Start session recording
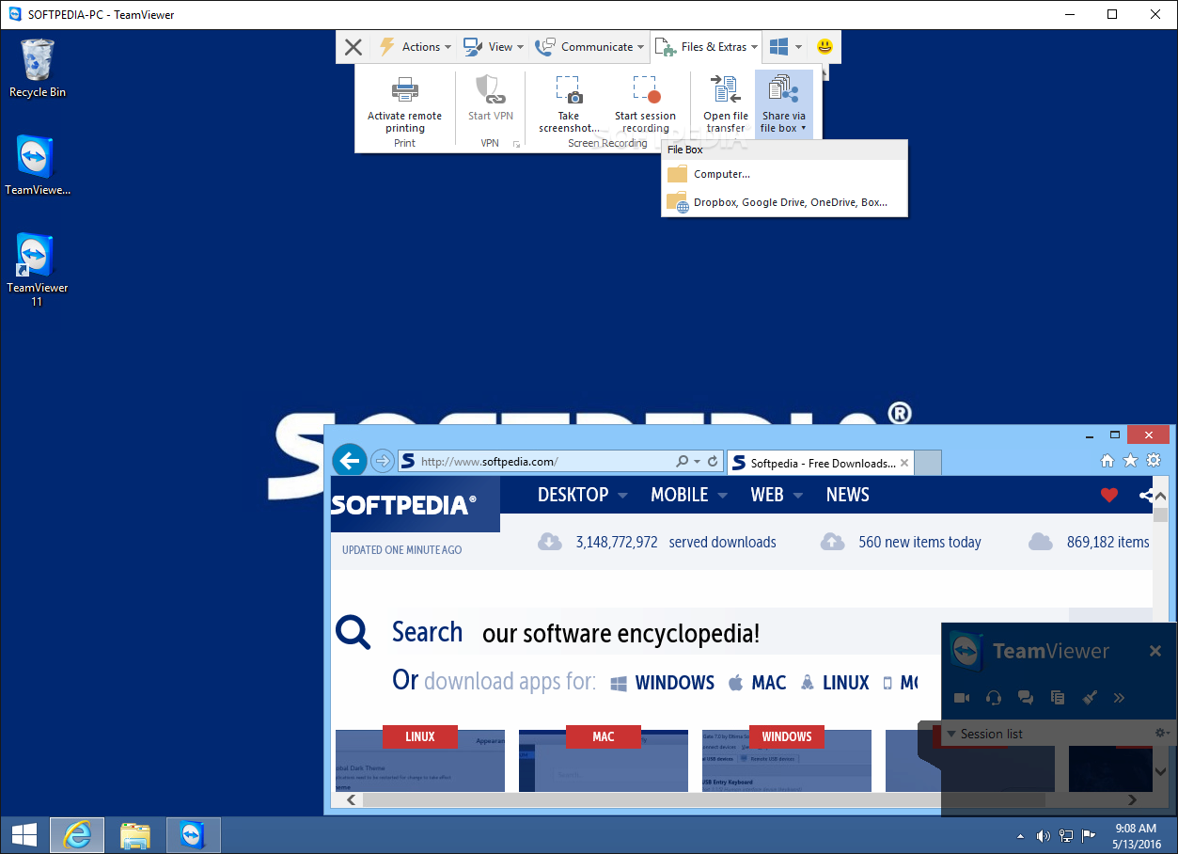This screenshot has height=854, width=1178. tap(645, 105)
